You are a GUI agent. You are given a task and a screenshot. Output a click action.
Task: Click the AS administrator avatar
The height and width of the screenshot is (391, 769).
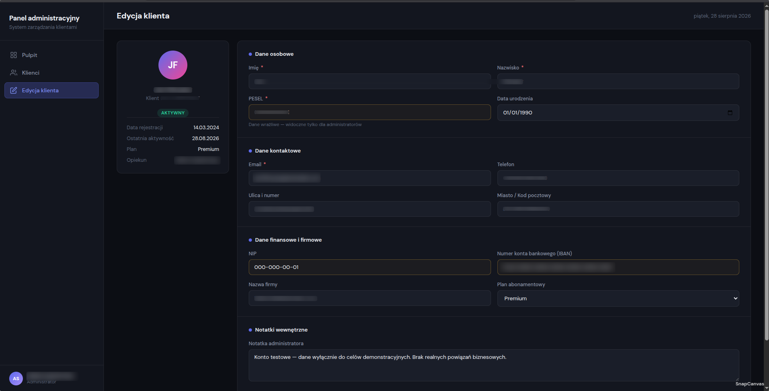coord(16,379)
